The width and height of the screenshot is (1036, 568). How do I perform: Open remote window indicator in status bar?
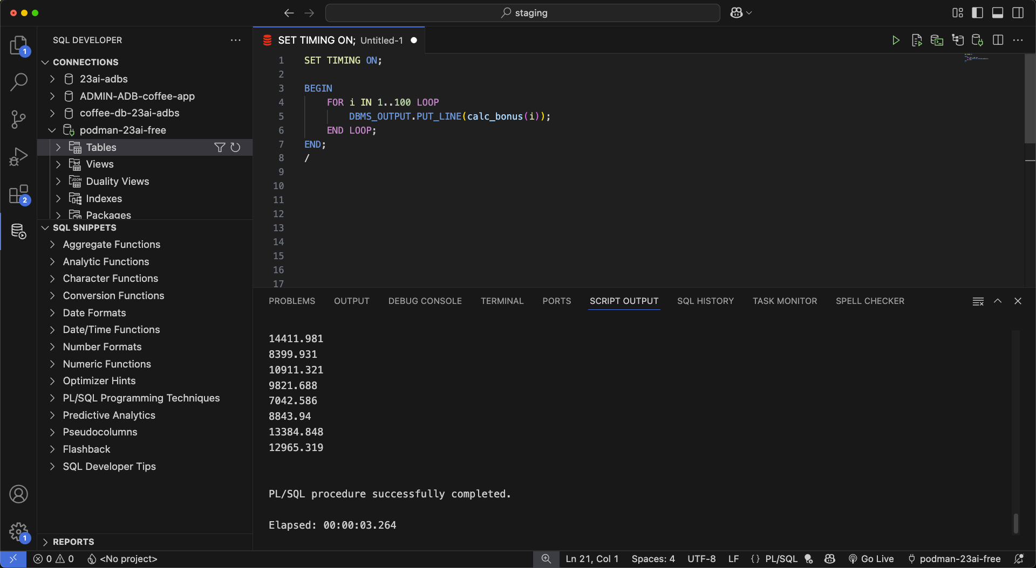pyautogui.click(x=13, y=559)
